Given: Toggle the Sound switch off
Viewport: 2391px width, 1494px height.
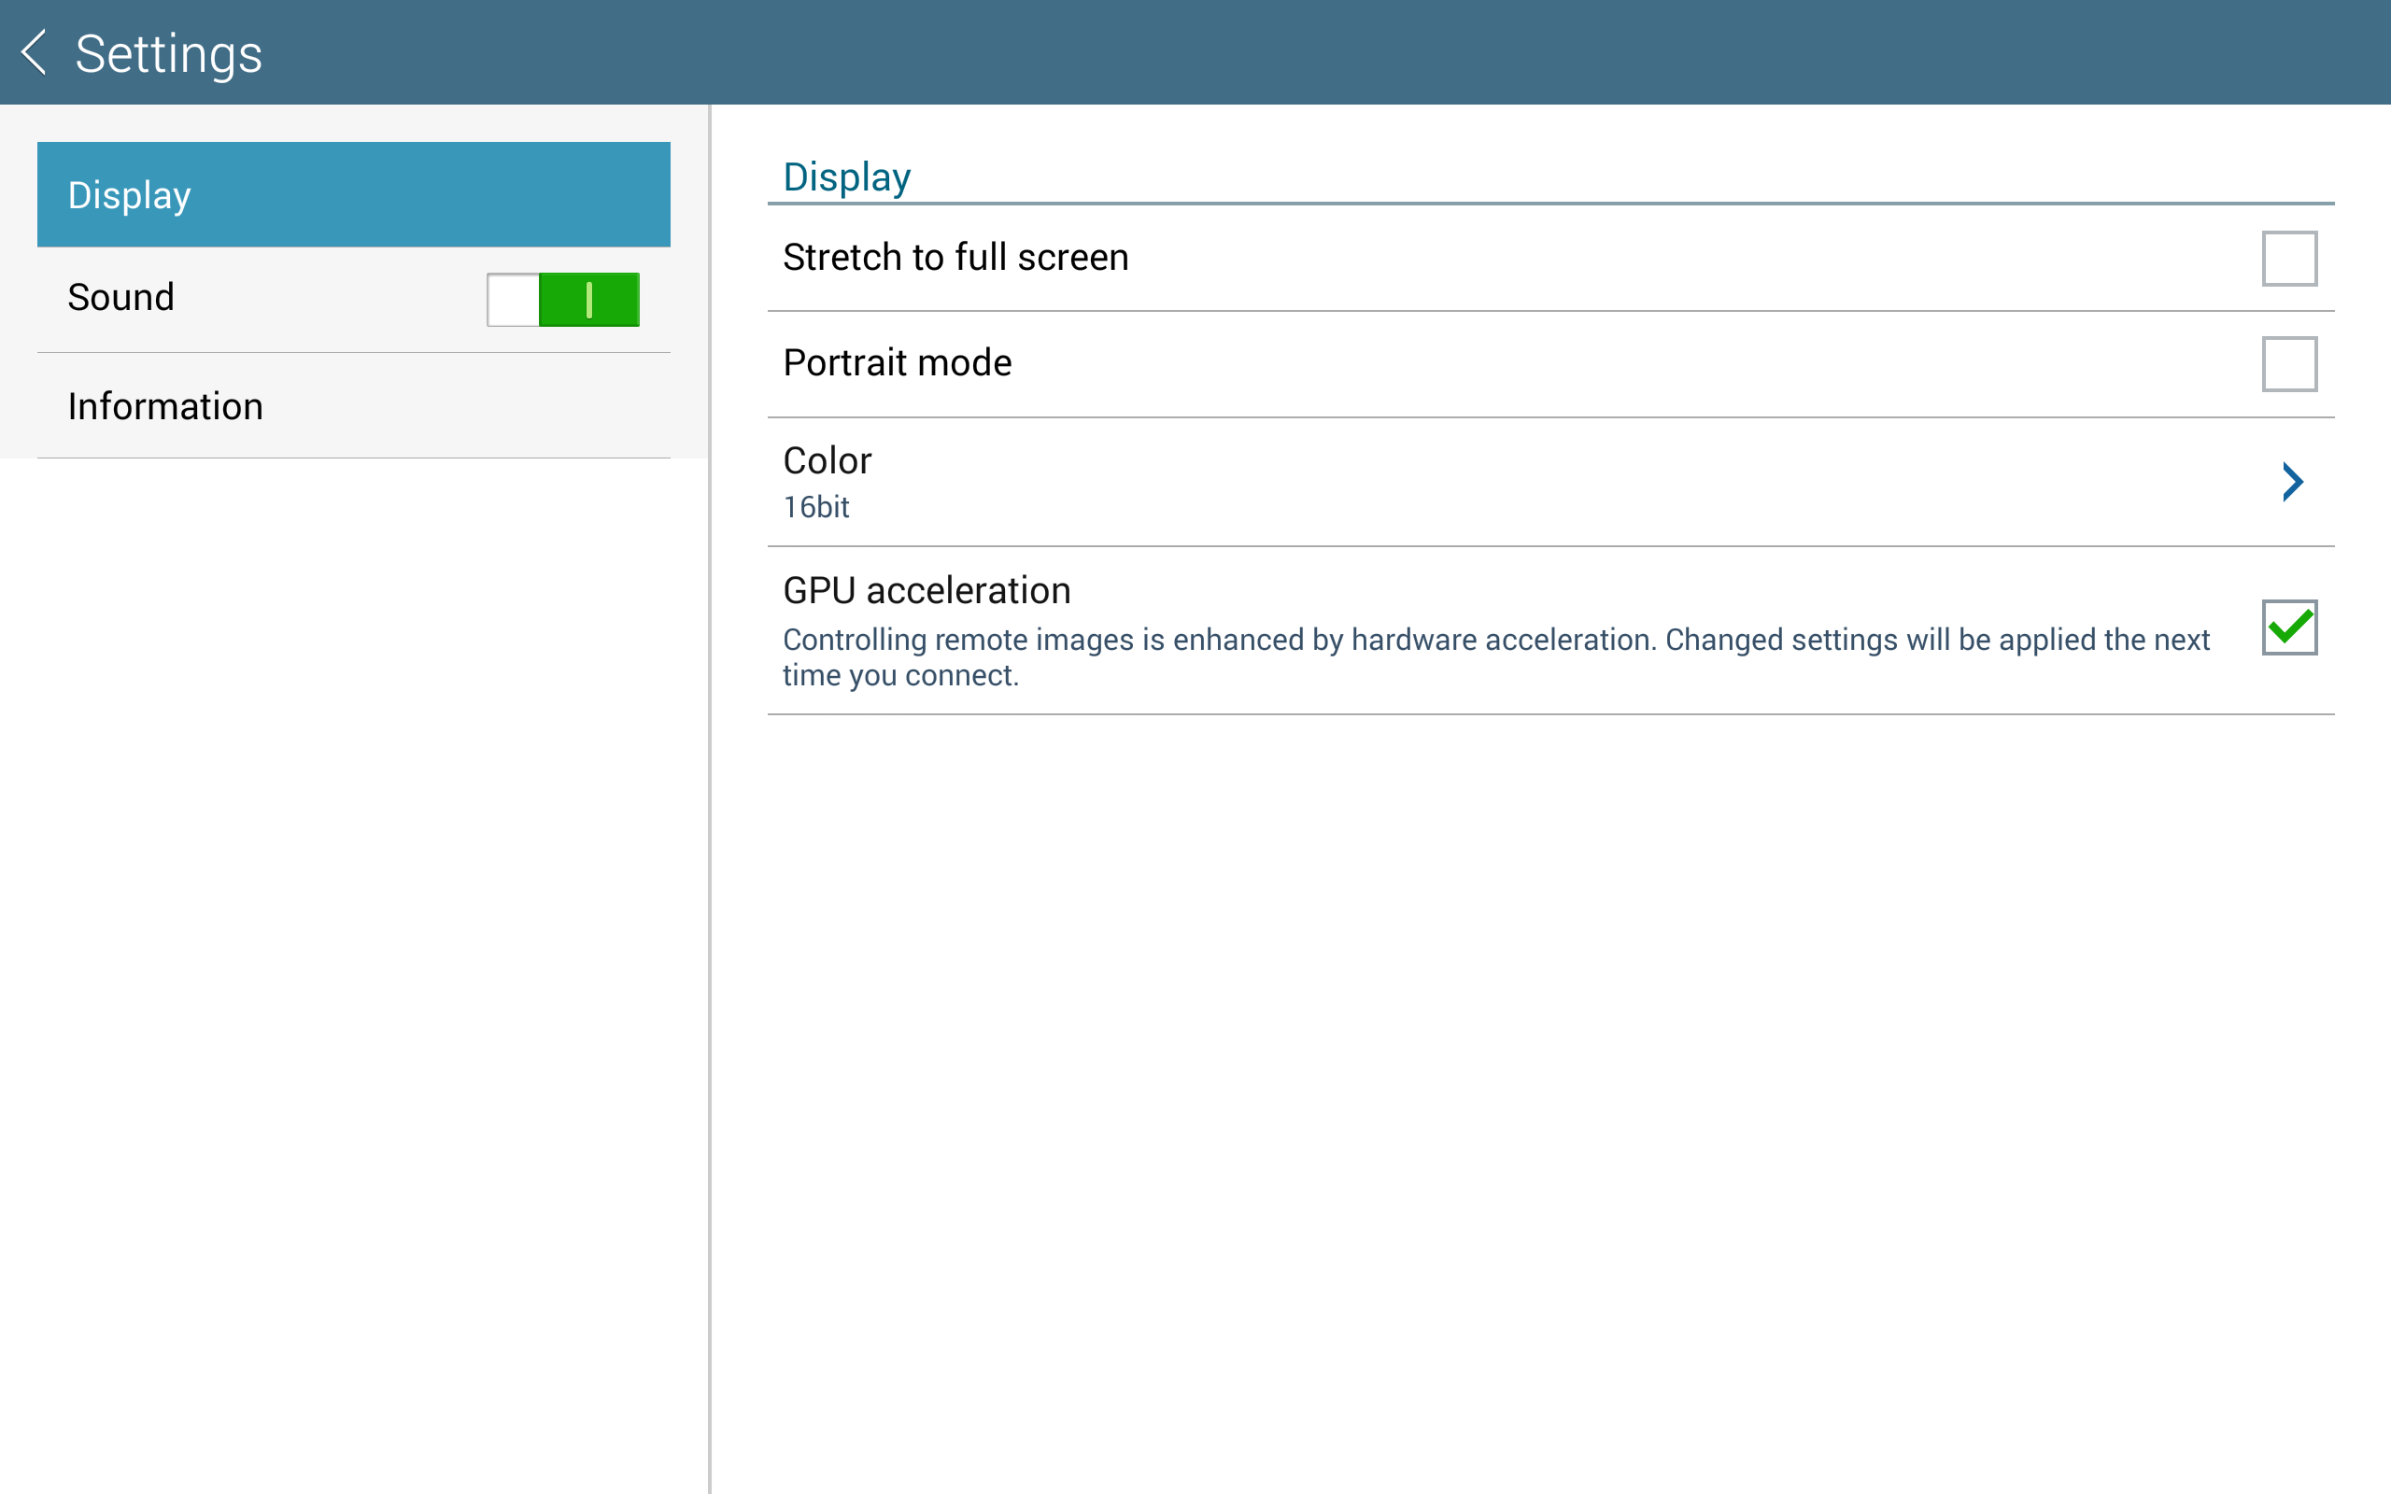Looking at the screenshot, I should pos(563,300).
